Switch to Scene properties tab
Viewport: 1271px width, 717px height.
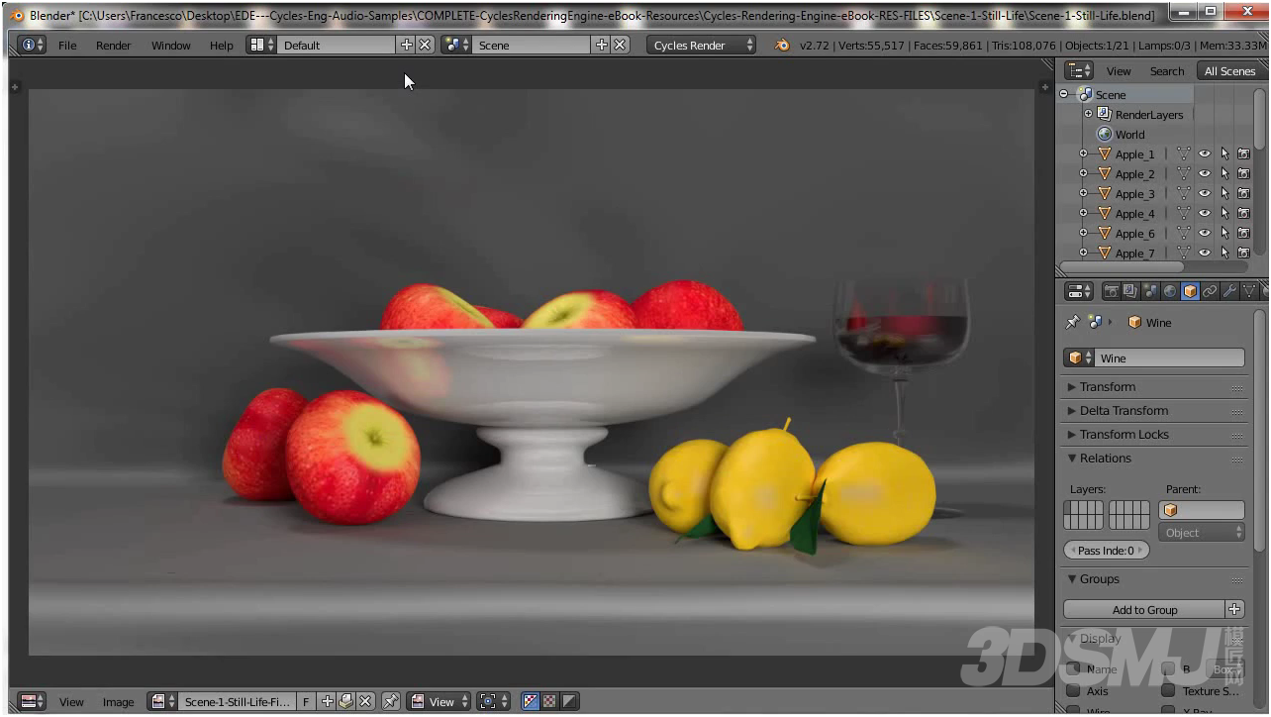[x=1150, y=291]
